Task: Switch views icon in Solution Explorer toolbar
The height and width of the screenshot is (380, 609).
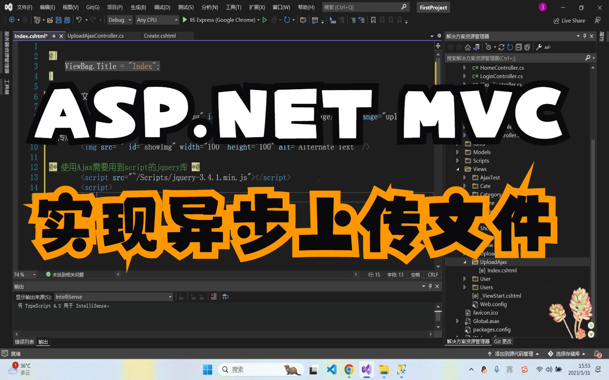Action: 476,47
